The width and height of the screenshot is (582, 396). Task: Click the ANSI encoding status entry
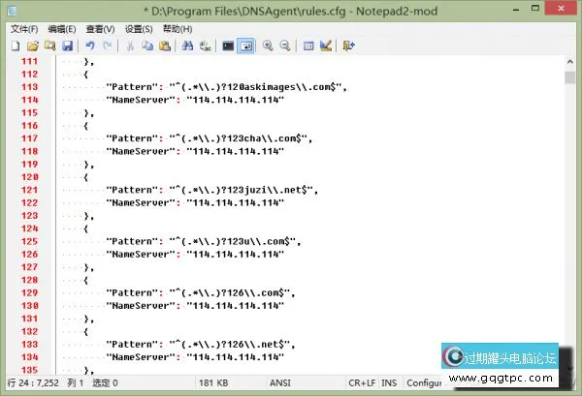pyautogui.click(x=280, y=382)
